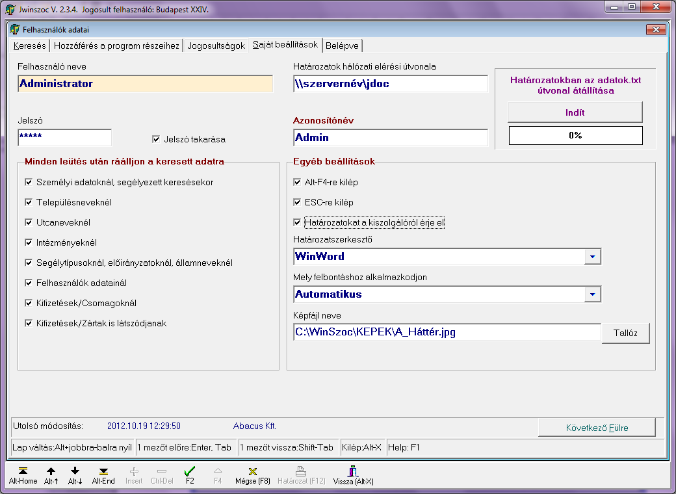The height and width of the screenshot is (494, 676).
Task: Toggle Segélytípusoknál, előirányzatoknál, államneveknél checkbox
Action: click(x=29, y=263)
